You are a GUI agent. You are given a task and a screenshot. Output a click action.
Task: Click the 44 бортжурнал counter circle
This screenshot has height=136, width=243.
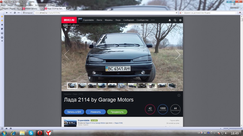click(x=175, y=109)
